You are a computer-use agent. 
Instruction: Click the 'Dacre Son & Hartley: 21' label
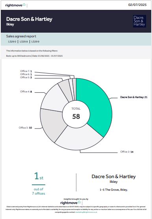133,97
